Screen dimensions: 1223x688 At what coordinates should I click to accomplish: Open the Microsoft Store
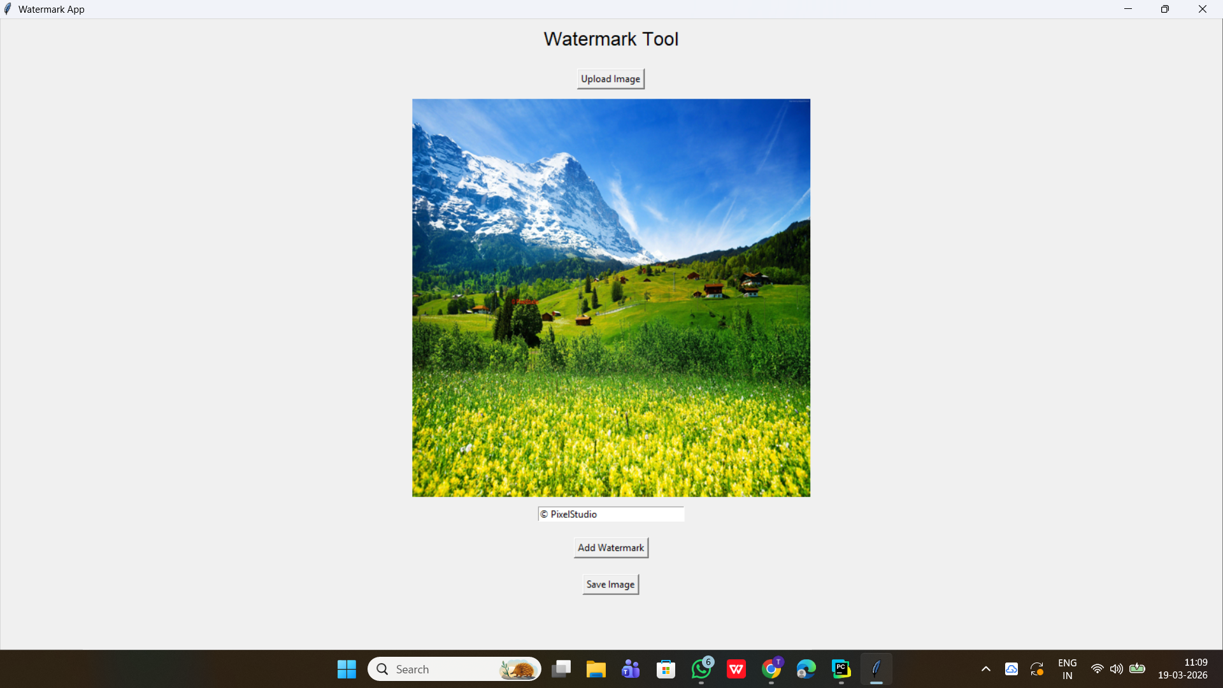[666, 669]
